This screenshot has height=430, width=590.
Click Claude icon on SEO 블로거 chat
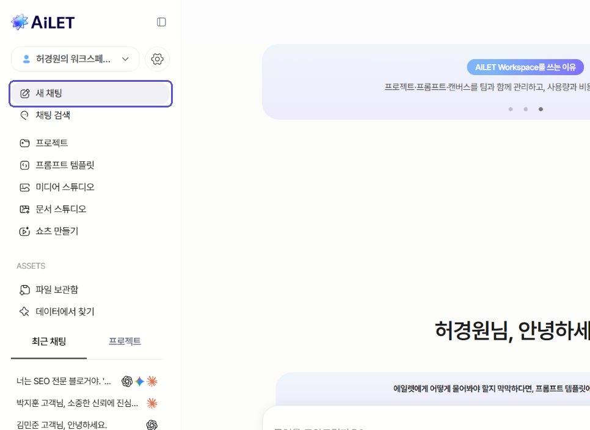(x=152, y=382)
